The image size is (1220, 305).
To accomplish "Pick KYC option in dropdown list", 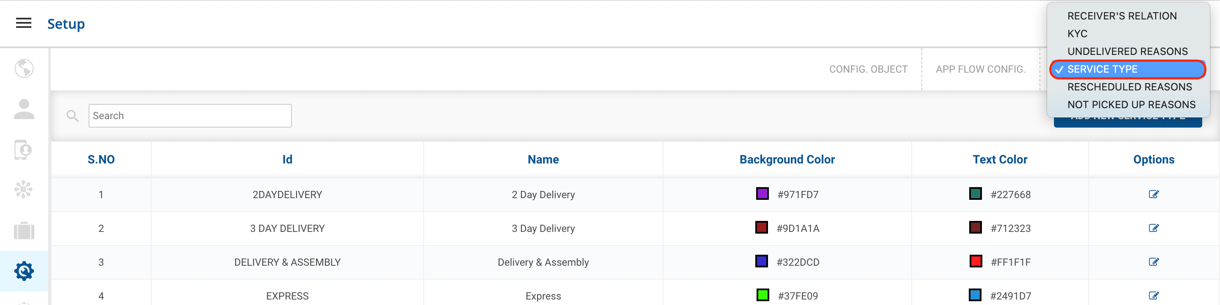I will point(1077,33).
